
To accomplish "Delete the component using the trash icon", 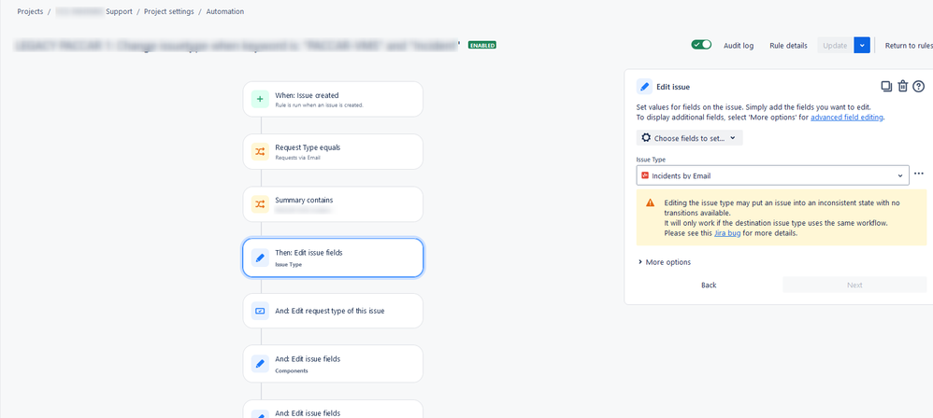I will [x=903, y=87].
